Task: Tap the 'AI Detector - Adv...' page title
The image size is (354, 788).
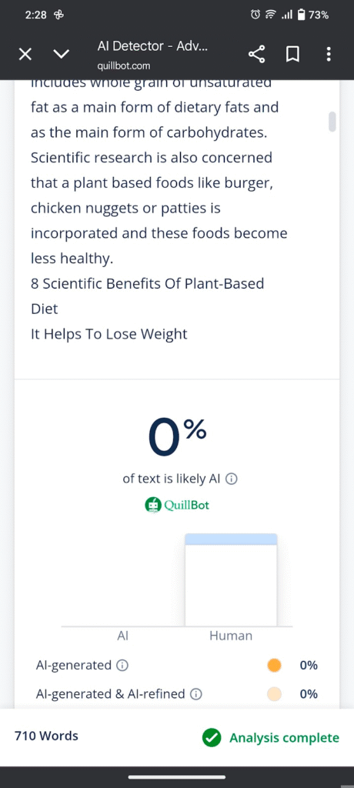Action: [152, 46]
